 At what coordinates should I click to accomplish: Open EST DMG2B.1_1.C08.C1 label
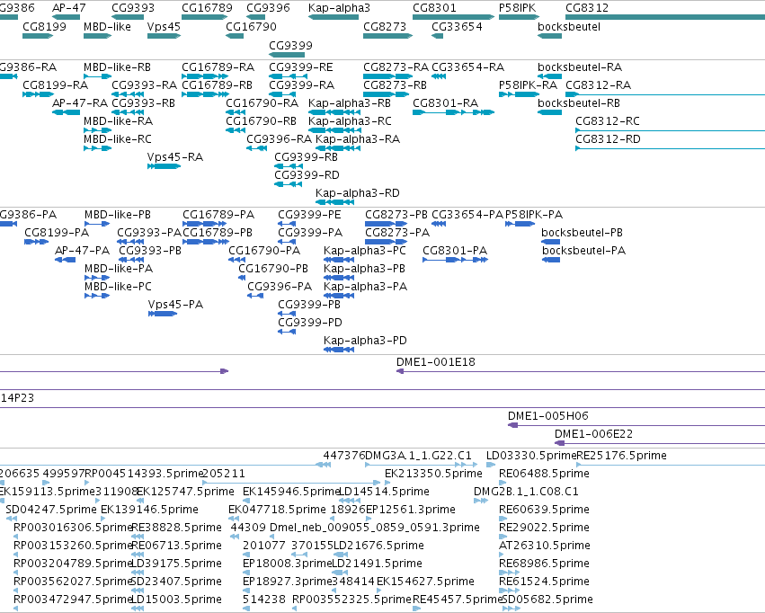click(526, 491)
